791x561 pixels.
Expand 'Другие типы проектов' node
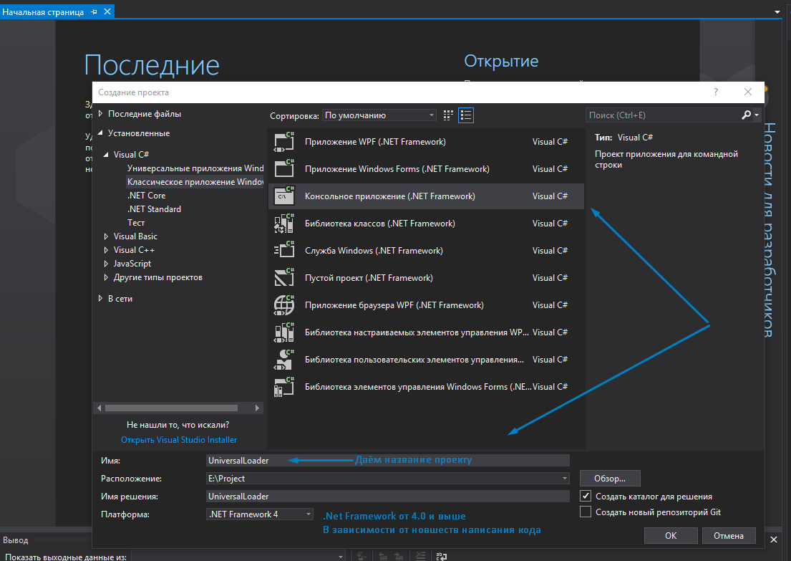106,277
